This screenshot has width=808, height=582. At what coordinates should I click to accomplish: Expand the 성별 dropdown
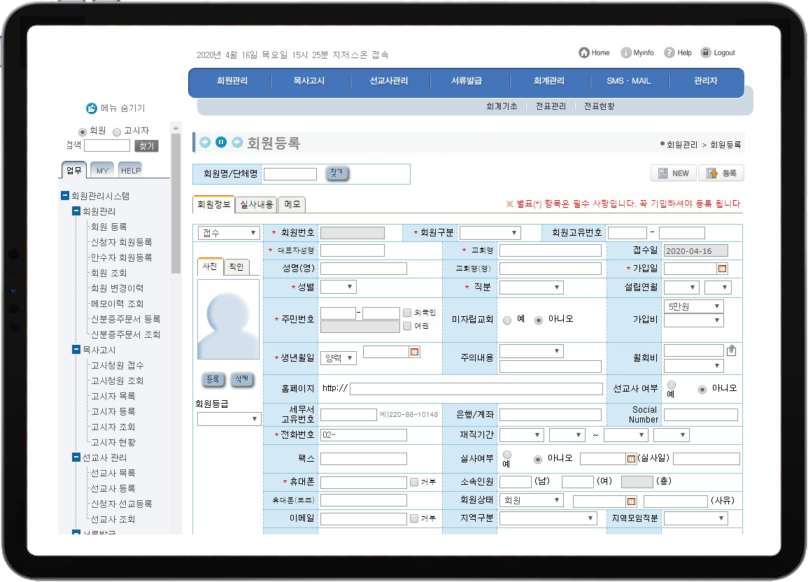click(339, 287)
